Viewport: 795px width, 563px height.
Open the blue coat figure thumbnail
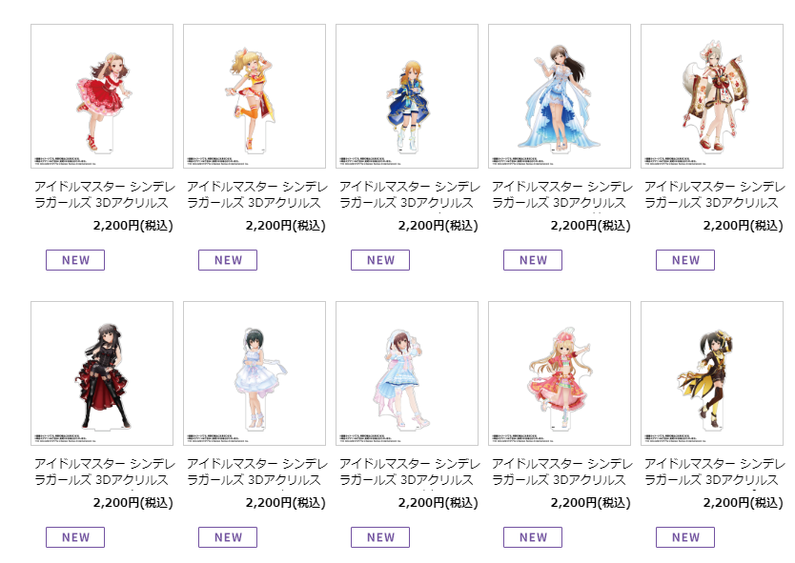point(407,96)
